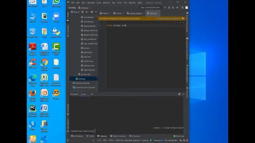The height and width of the screenshot is (143, 255).
Task: Click the green Run arrow icon
Action: tap(165, 8)
